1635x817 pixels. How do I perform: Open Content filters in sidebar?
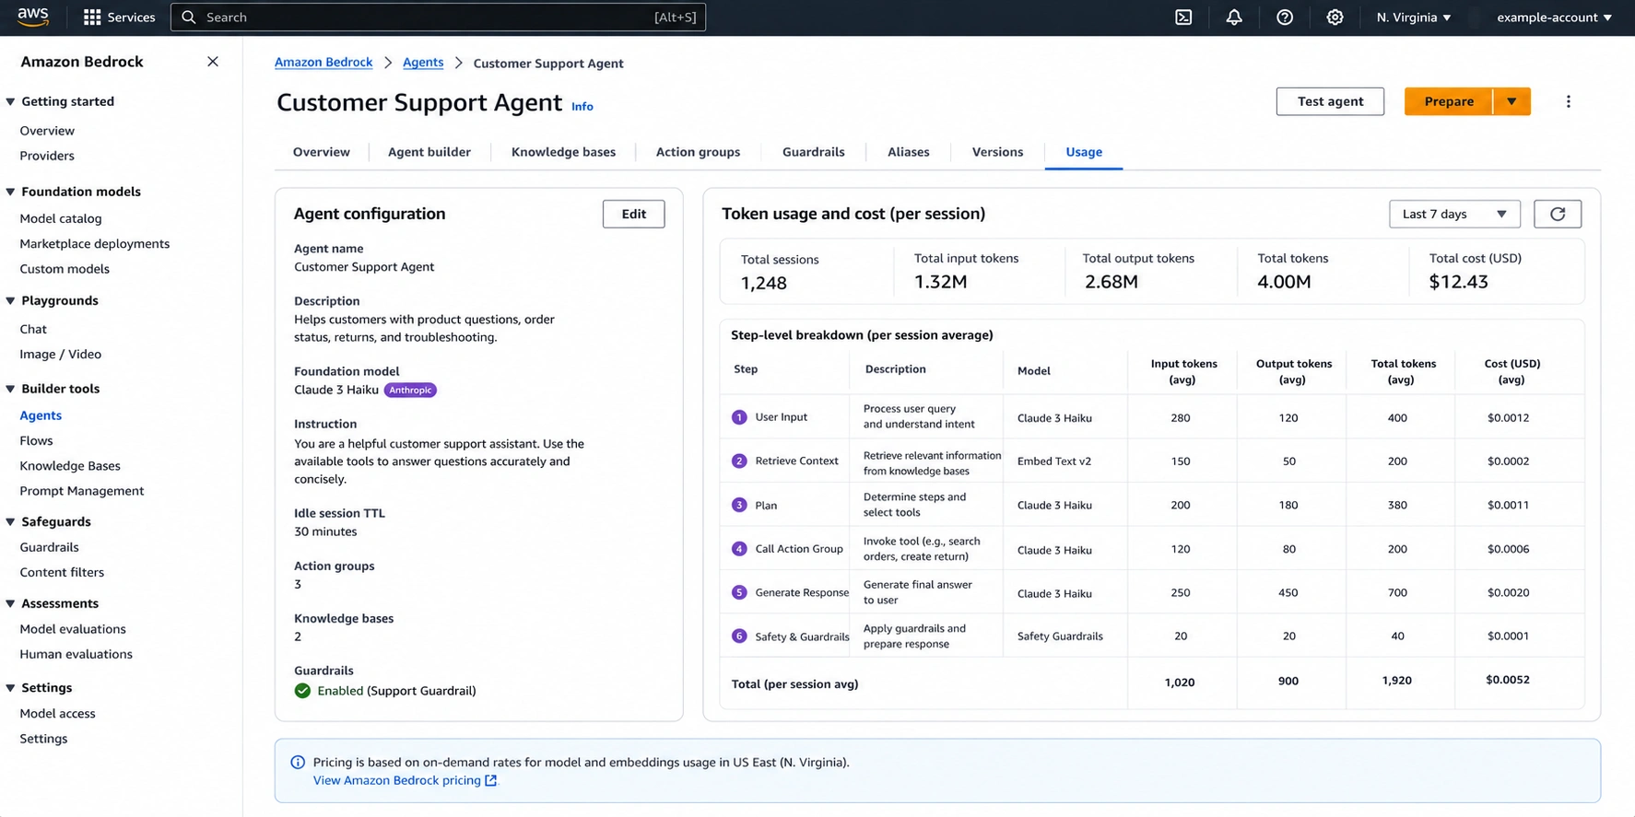(x=62, y=572)
